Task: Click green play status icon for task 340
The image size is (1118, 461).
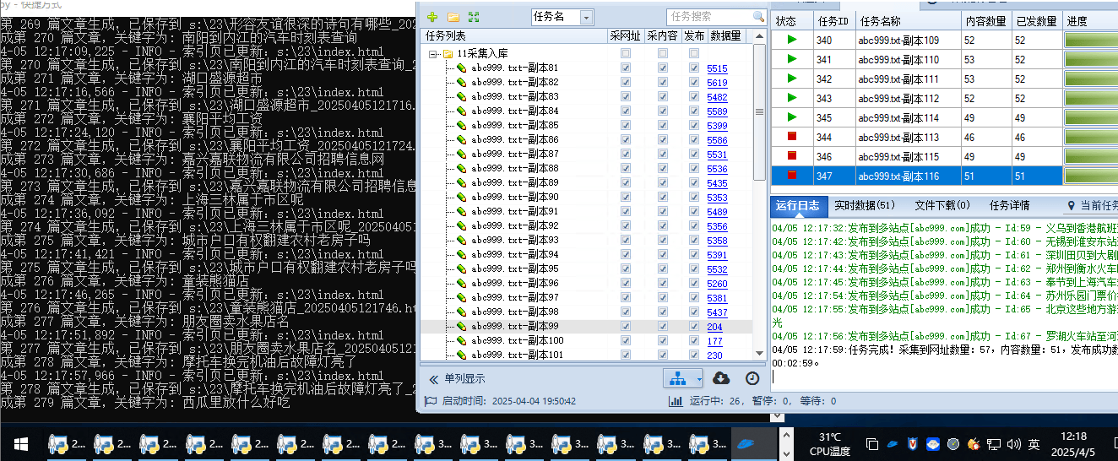Action: click(792, 40)
